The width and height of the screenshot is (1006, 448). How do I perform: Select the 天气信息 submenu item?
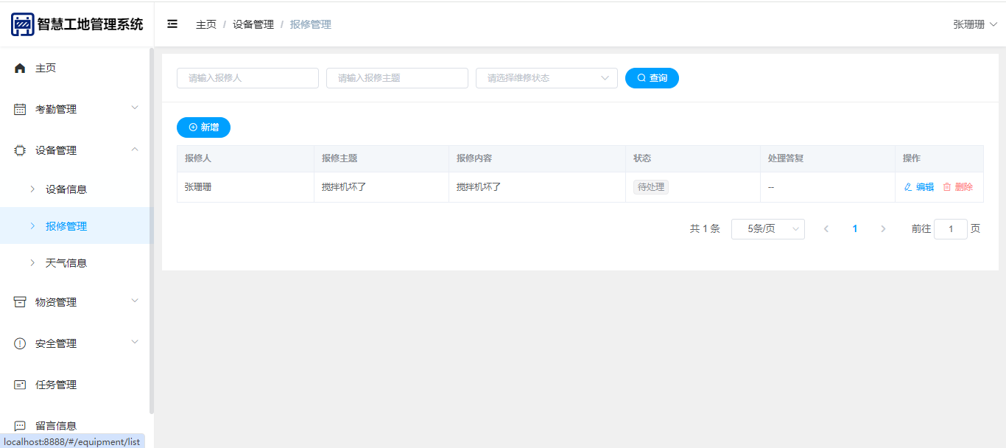pyautogui.click(x=66, y=263)
